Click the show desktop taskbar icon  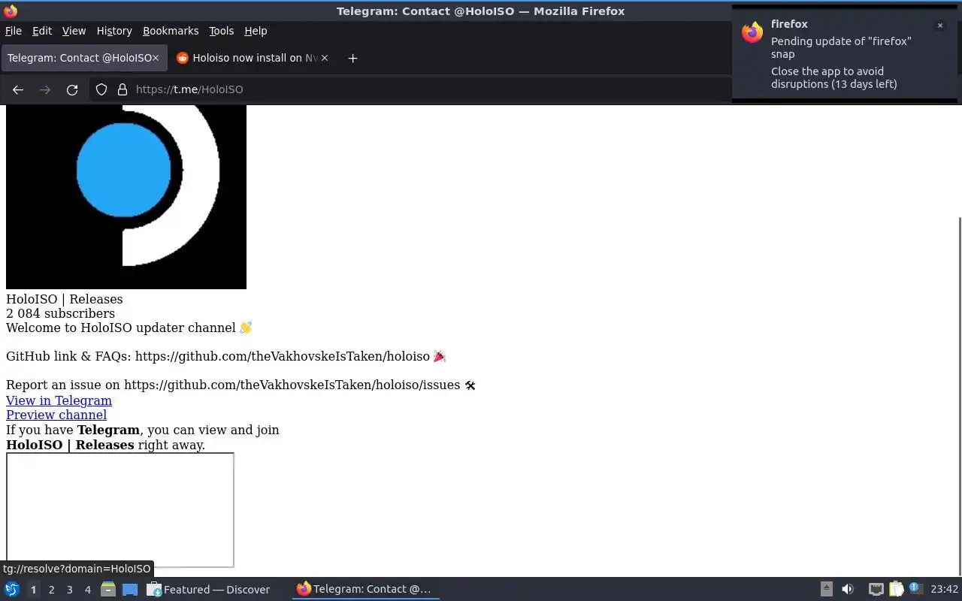[x=130, y=589]
